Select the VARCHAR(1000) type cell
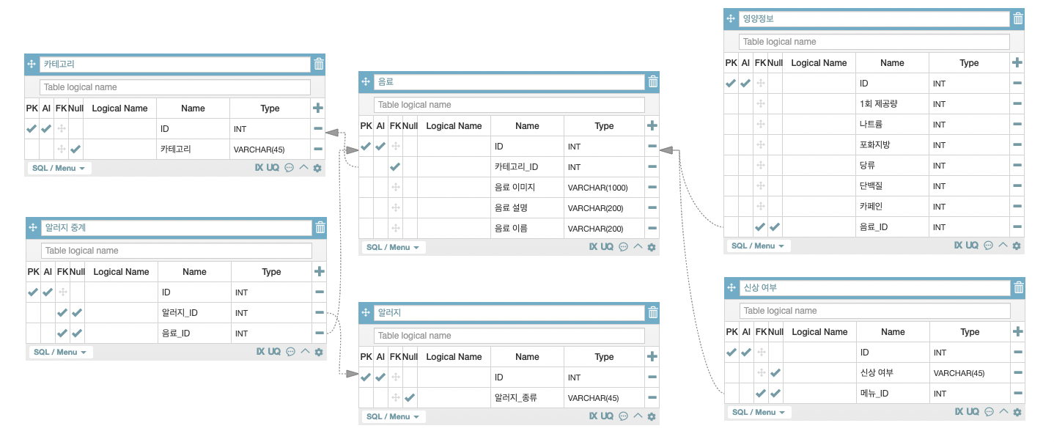1054x442 pixels. (x=605, y=188)
